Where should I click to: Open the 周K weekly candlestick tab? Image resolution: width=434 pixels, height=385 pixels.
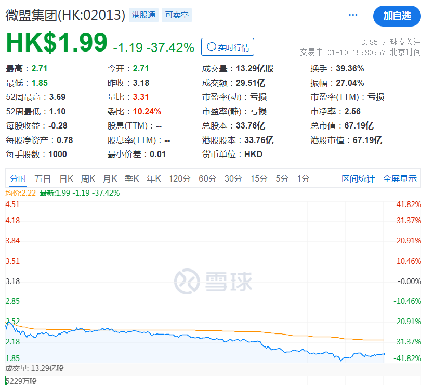click(x=88, y=178)
